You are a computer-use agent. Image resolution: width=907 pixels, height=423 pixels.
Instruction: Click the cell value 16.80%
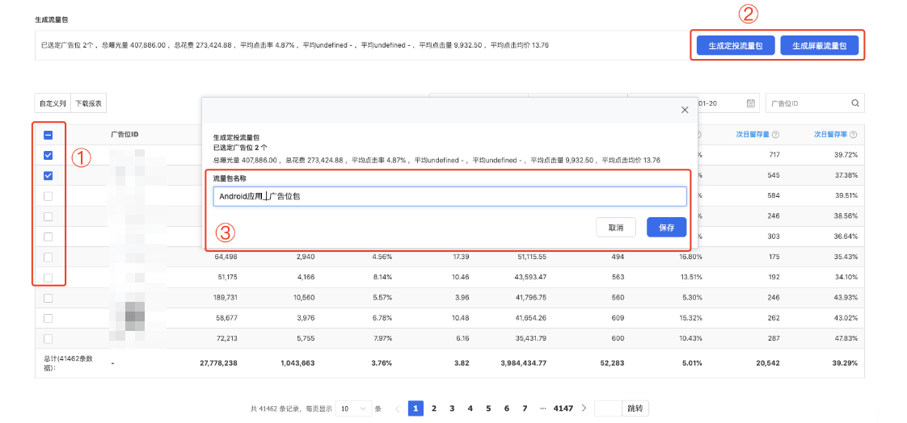click(690, 257)
